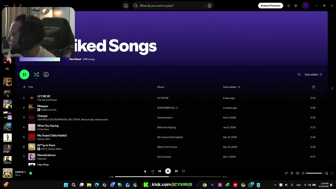Open Google Chrome from taskbar

click(204, 185)
